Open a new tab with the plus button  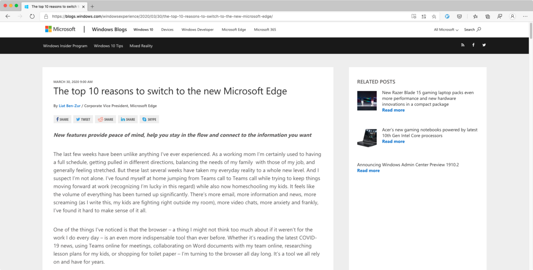(x=92, y=7)
